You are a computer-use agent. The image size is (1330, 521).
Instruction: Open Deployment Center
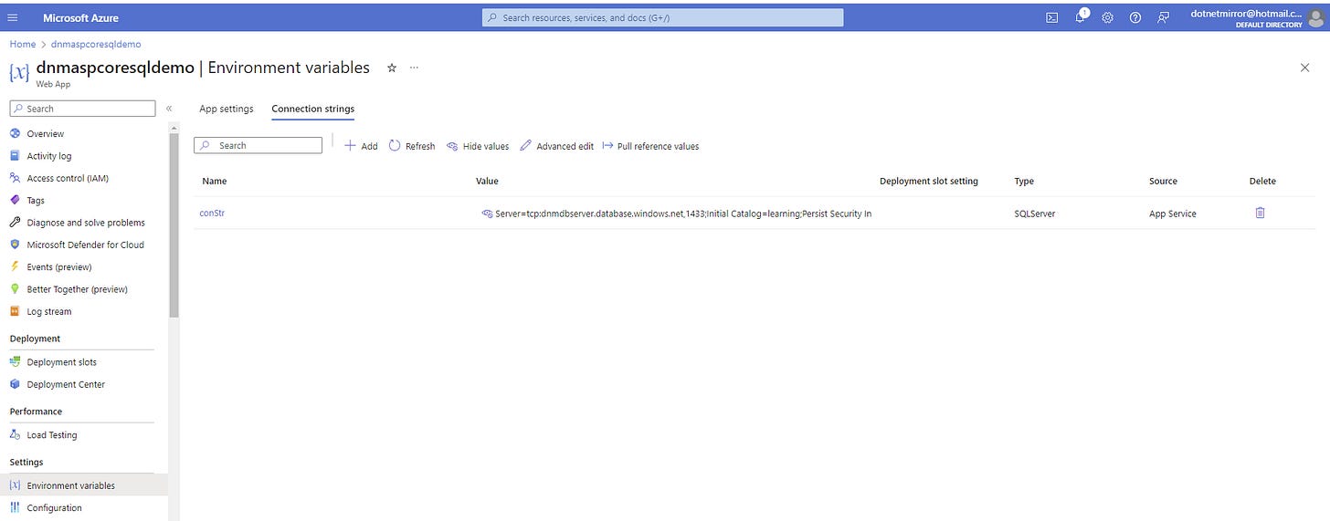[x=66, y=384]
